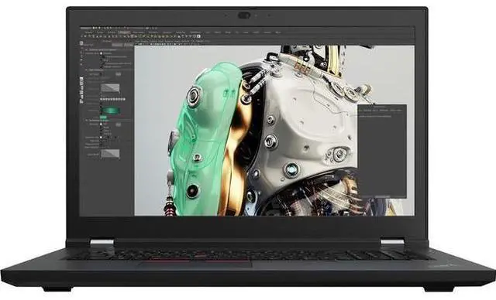
Task: Click the upper gray gradient ramp thumbnail
Action: pos(110,88)
